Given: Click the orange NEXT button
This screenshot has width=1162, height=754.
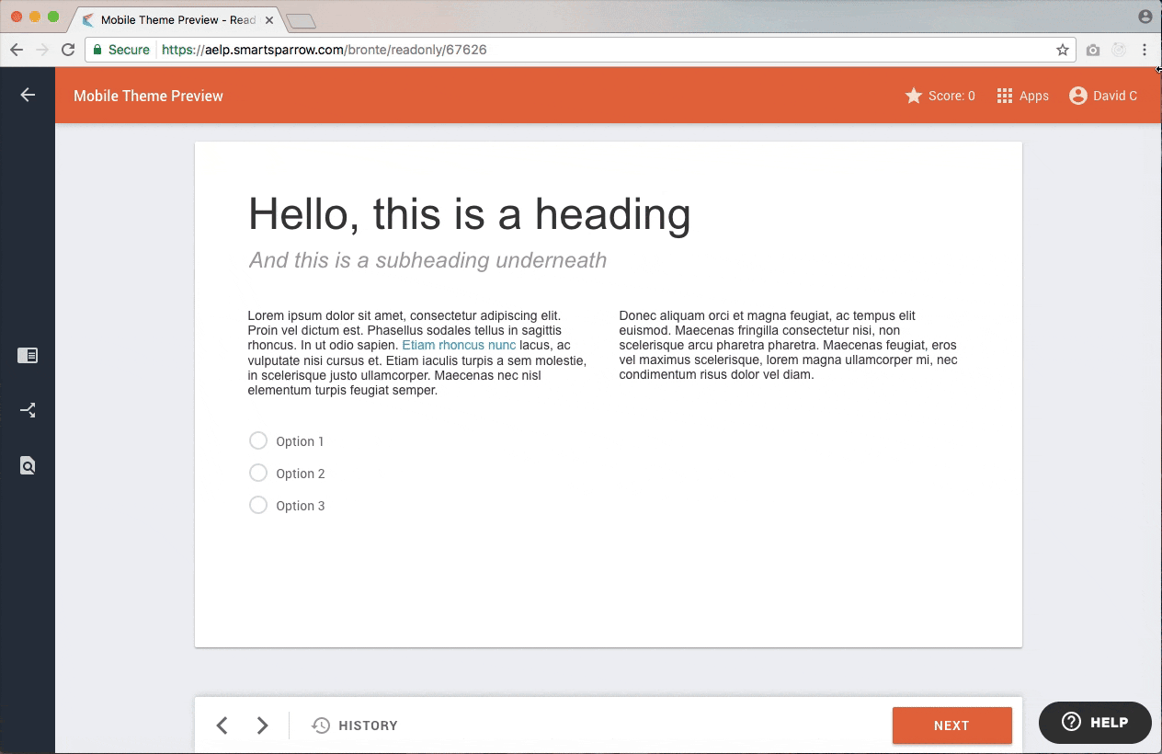Looking at the screenshot, I should tap(951, 725).
